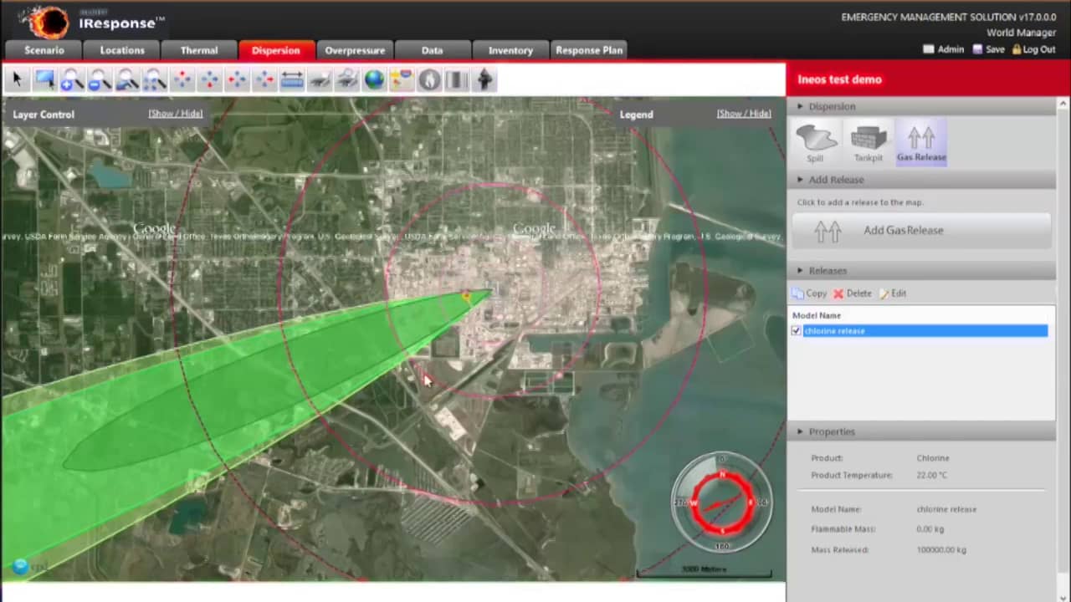Choose the Spill dispersion type
Image resolution: width=1071 pixels, height=602 pixels.
click(815, 142)
